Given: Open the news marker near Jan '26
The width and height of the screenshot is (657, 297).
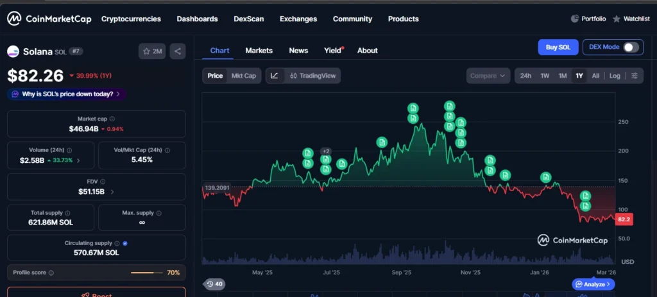Looking at the screenshot, I should 545,177.
